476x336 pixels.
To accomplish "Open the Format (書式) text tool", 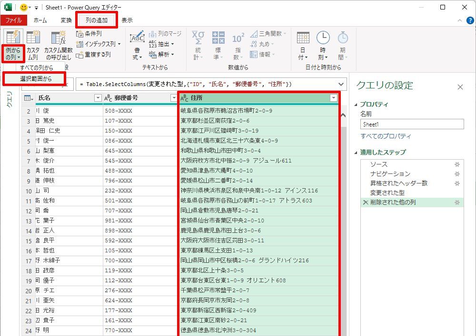I will coord(137,46).
